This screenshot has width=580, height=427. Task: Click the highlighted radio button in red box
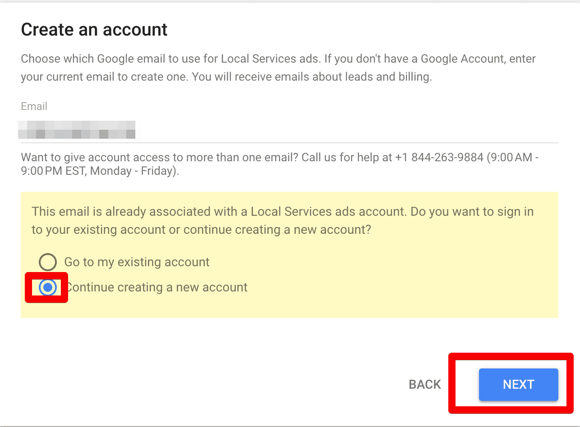[x=47, y=287]
